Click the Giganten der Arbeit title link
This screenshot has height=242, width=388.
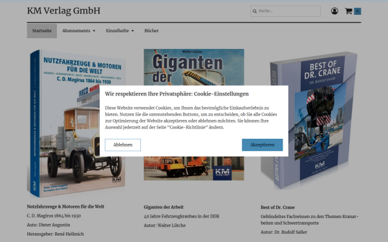164,207
